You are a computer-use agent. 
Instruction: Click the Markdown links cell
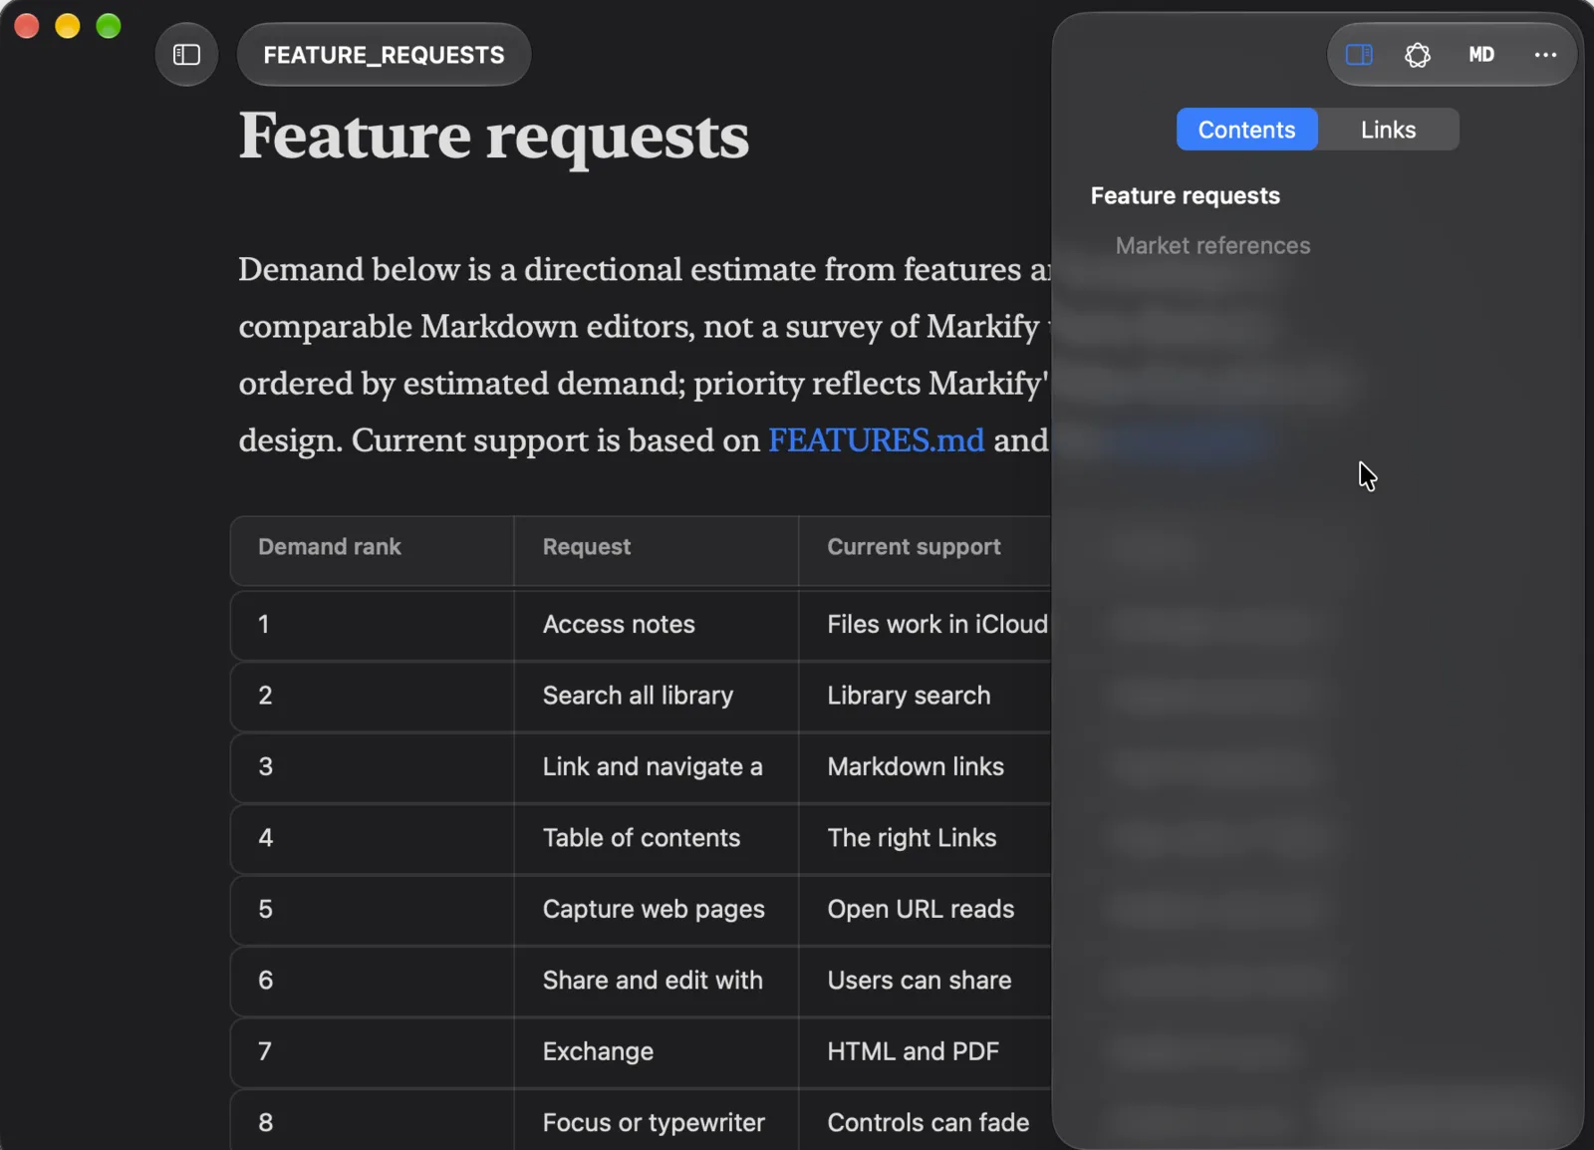925,767
